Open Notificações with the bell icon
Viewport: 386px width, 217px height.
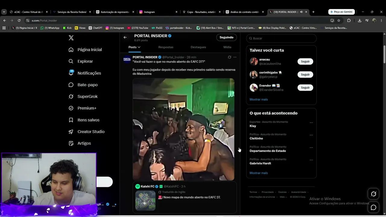click(85, 73)
